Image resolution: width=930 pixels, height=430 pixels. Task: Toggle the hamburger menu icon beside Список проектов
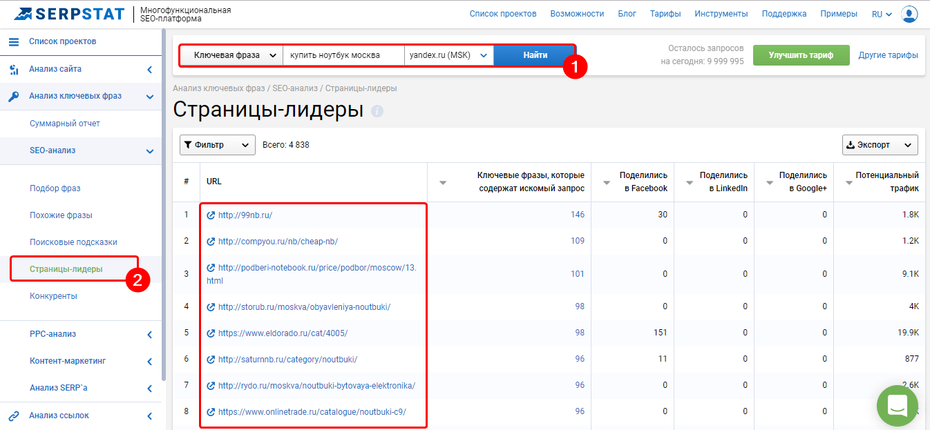(14, 41)
